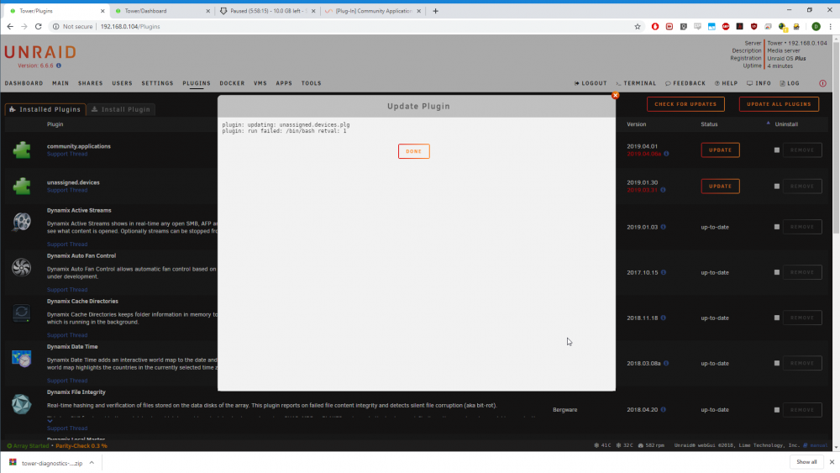Image resolution: width=840 pixels, height=473 pixels.
Task: Click the Dynamix Auto Fan Control fan icon
Action: pyautogui.click(x=22, y=267)
